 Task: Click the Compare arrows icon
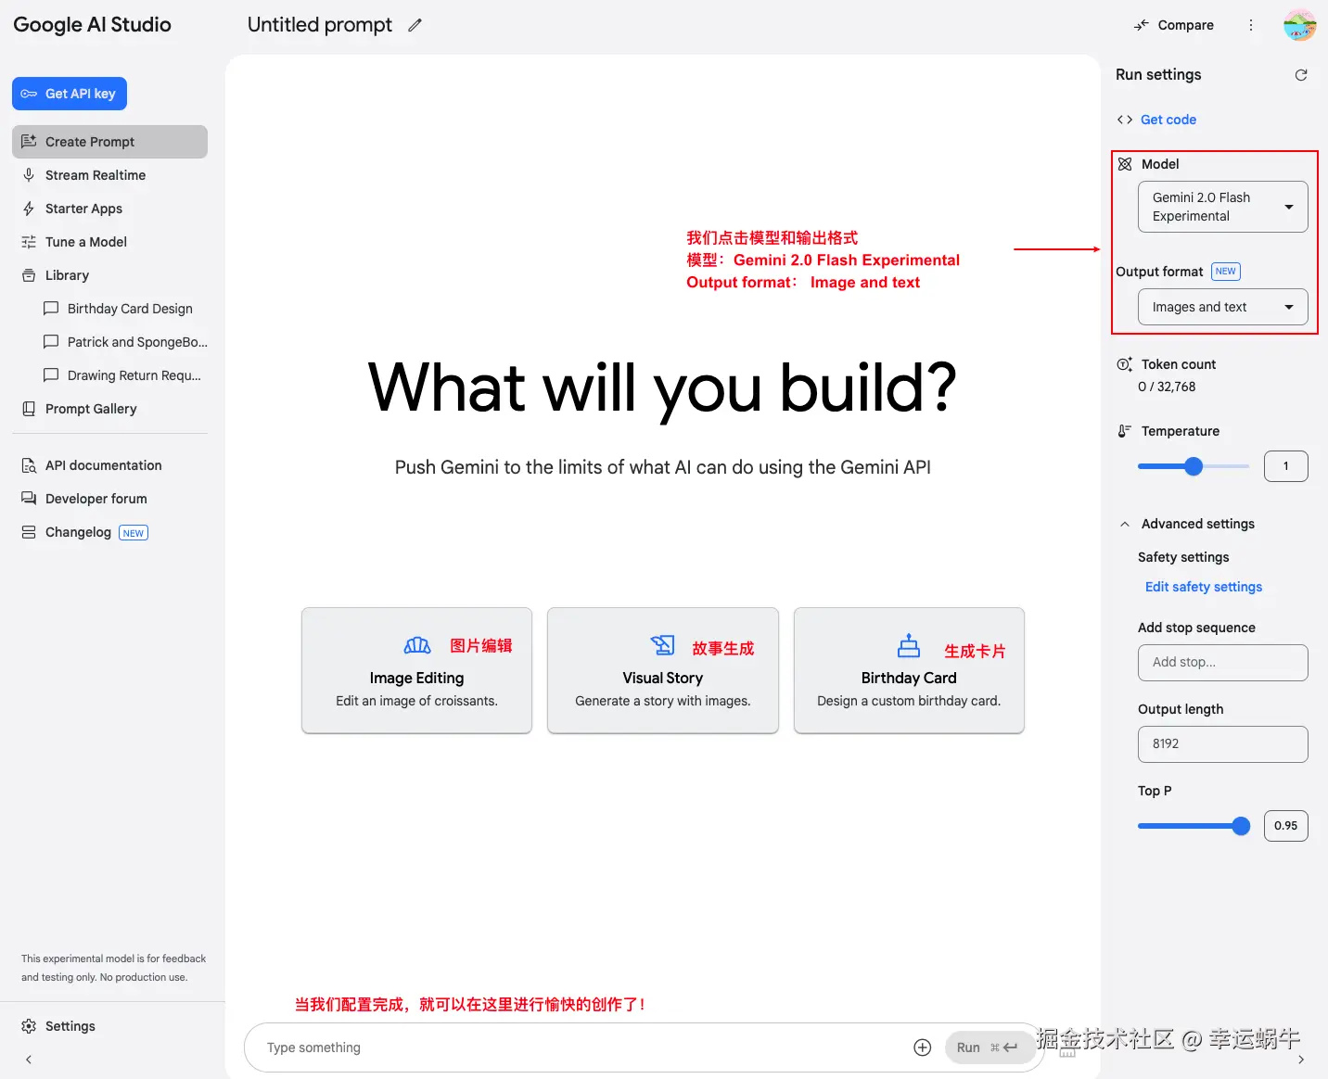(1142, 25)
